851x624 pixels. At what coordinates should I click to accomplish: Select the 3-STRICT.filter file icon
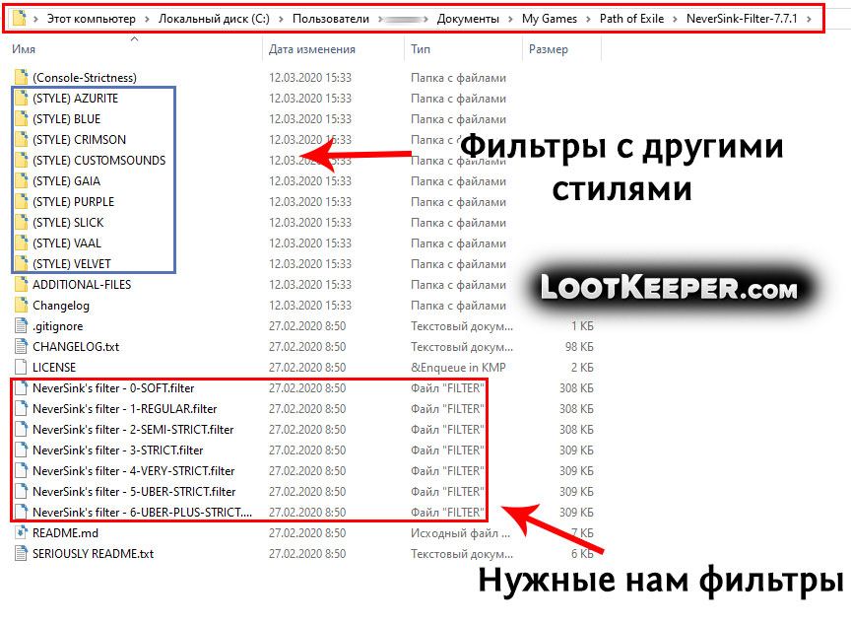point(21,450)
